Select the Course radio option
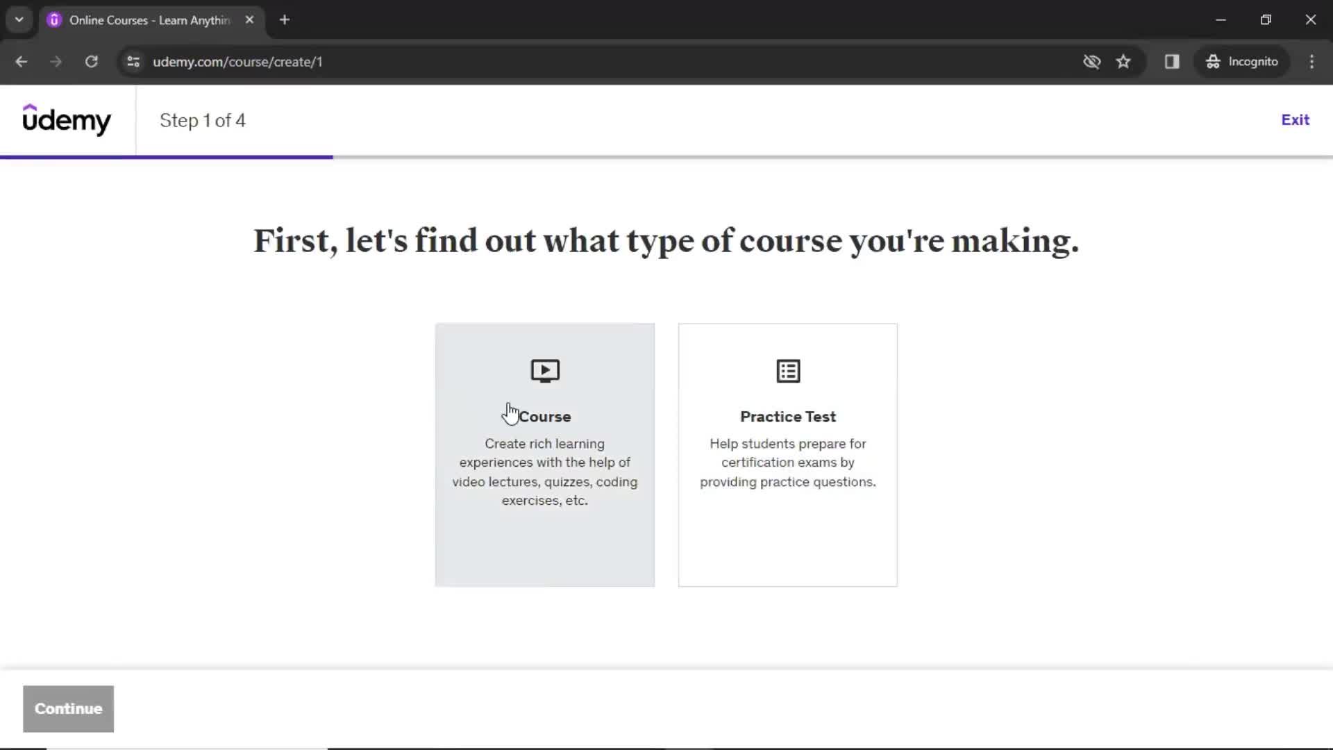Screen dimensions: 1333x750 545,455
